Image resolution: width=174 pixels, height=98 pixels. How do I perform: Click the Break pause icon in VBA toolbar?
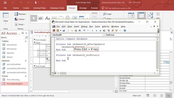96,30
